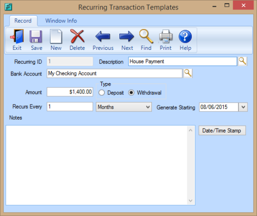Click into the Description field House Payment
Viewport: 257px width, 216px height.
(183, 61)
